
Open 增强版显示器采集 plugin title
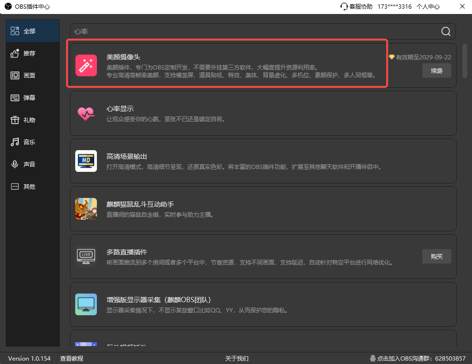pos(159,300)
